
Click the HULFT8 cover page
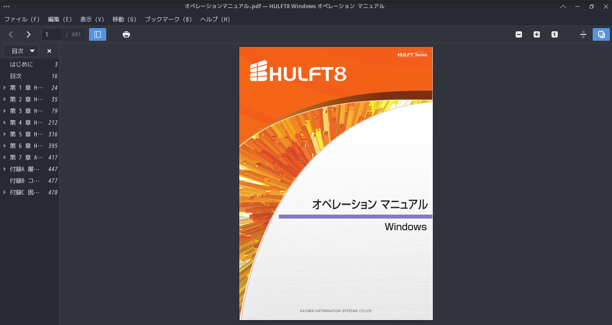coord(336,183)
